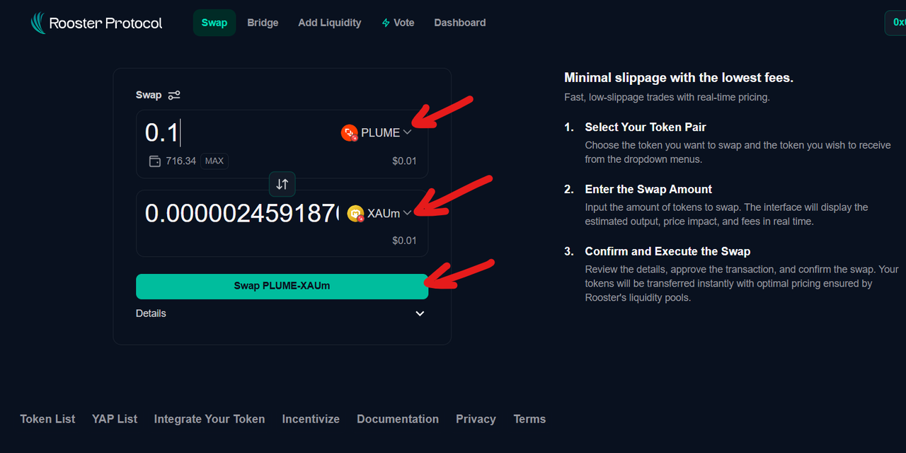Open the Privacy link
The width and height of the screenshot is (906, 453).
(x=476, y=419)
